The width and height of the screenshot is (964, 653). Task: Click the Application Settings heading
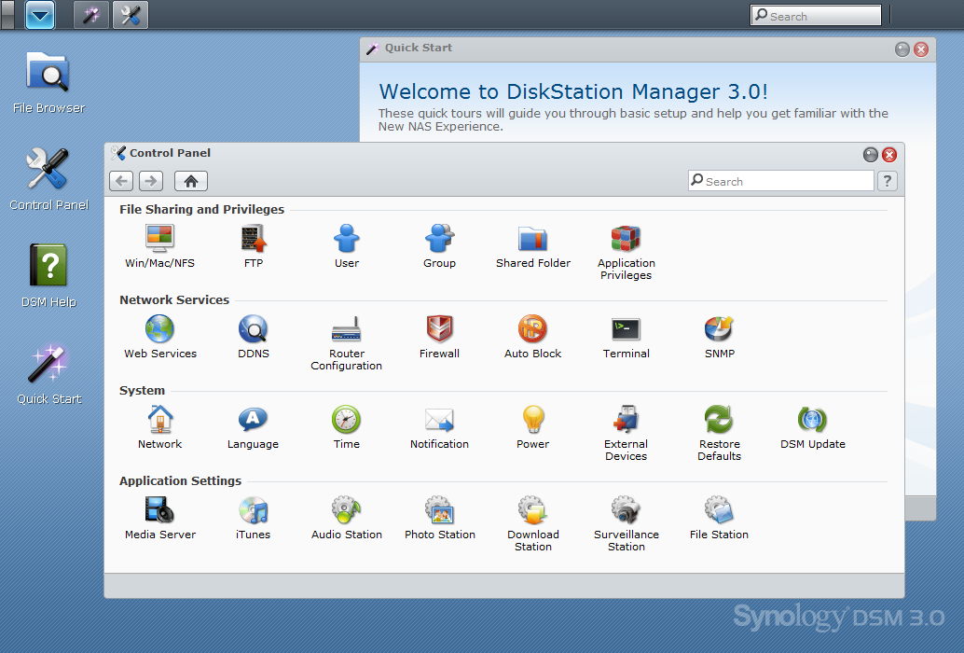[x=180, y=480]
